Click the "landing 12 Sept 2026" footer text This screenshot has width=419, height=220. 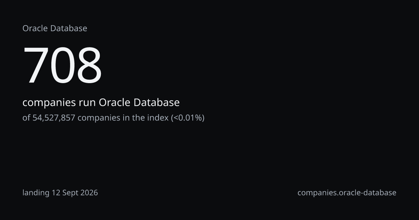[60, 193]
